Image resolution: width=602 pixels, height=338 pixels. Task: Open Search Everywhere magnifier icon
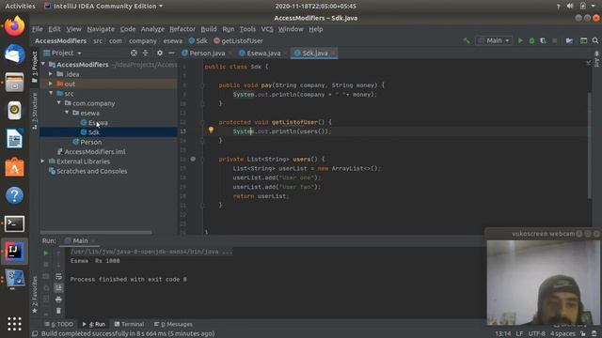coord(595,40)
